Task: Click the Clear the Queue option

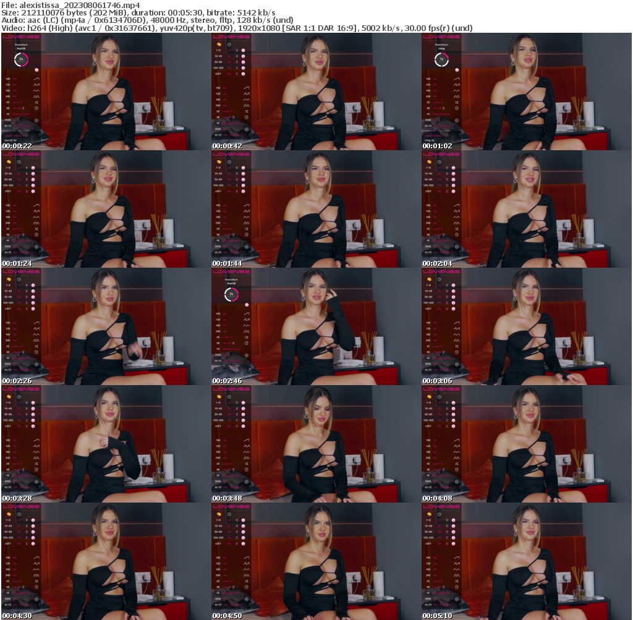Action: pyautogui.click(x=231, y=240)
